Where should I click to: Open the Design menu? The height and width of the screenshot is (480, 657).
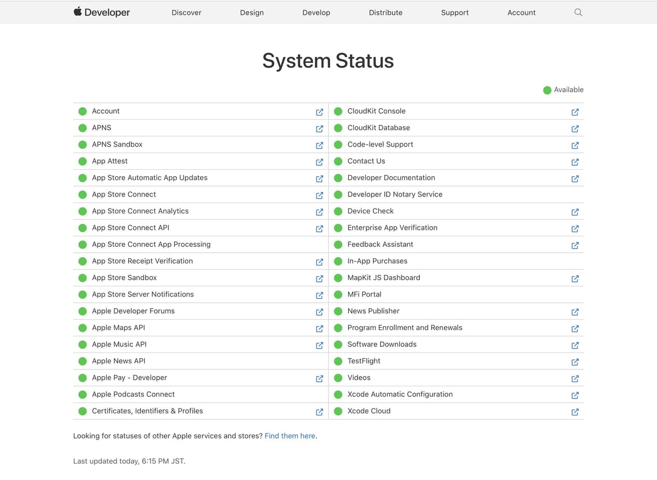[x=252, y=13]
